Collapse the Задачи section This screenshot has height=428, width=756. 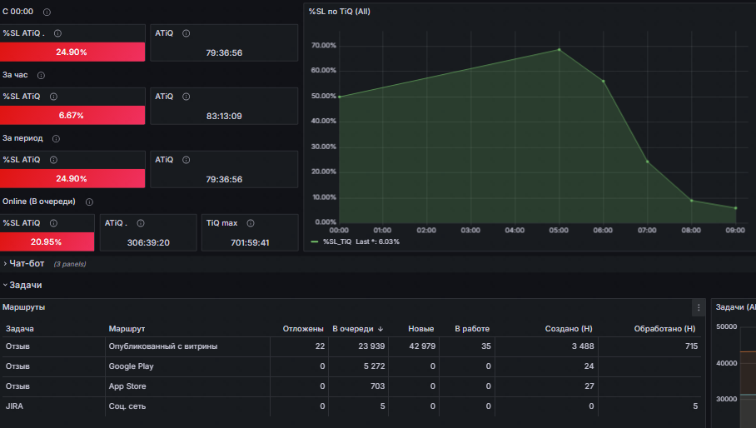tap(22, 286)
